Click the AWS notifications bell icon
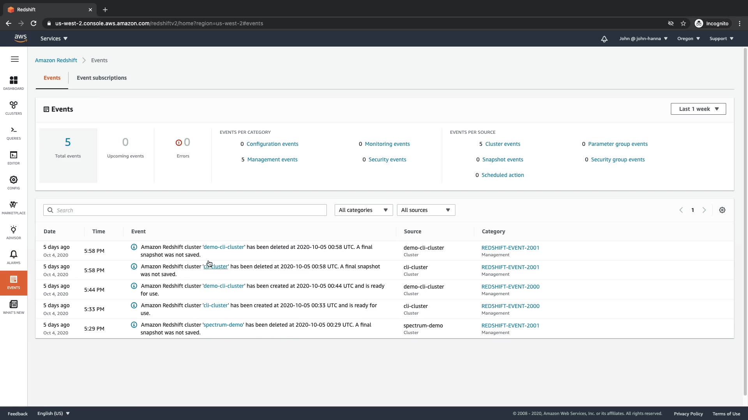The height and width of the screenshot is (420, 748). 604,39
